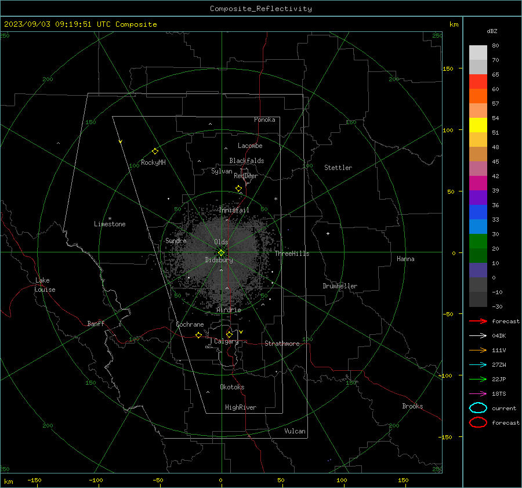Click the white 04DK arrow legend icon
The width and height of the screenshot is (522, 488).
478,335
